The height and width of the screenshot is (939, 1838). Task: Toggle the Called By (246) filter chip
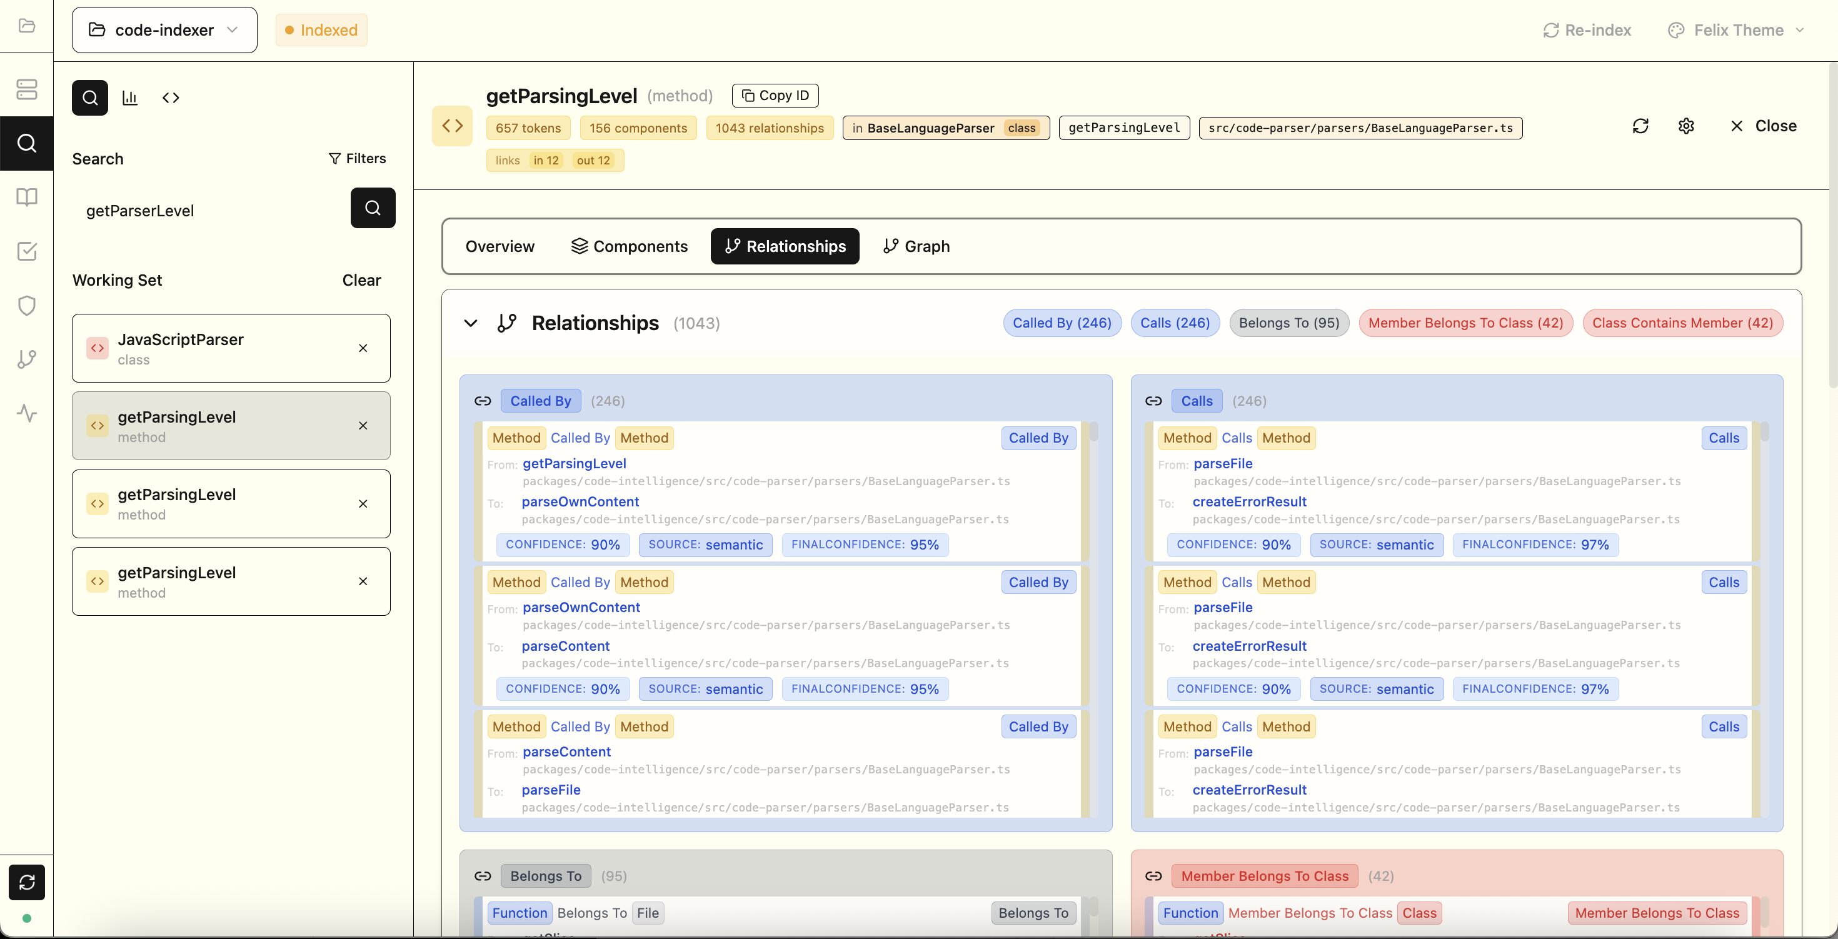1062,323
